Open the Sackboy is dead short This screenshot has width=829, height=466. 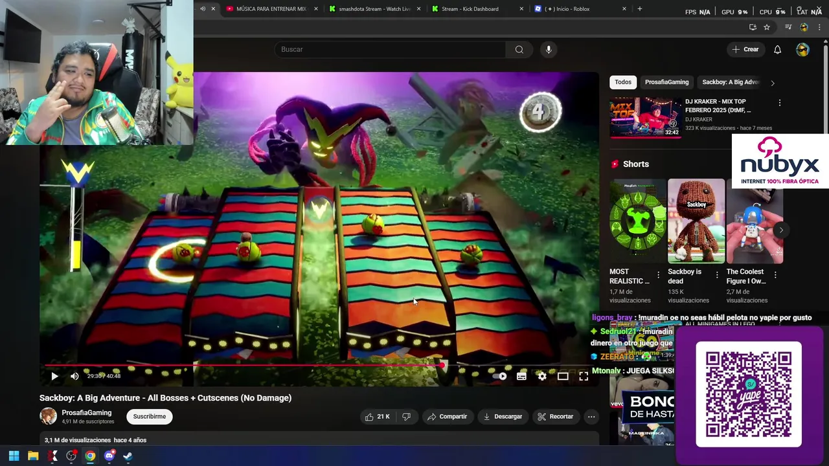[x=696, y=221]
